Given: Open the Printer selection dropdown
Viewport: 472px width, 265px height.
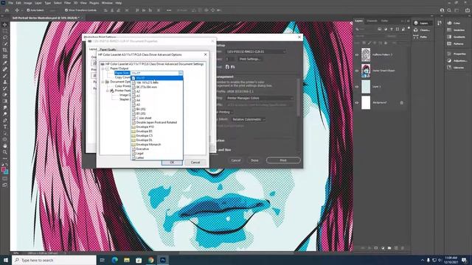Looking at the screenshot, I should coord(256,52).
